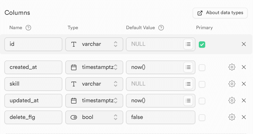The height and width of the screenshot is (134, 253).
Task: Open the timestamptz type selector for updated_at
Action: coord(94,101)
